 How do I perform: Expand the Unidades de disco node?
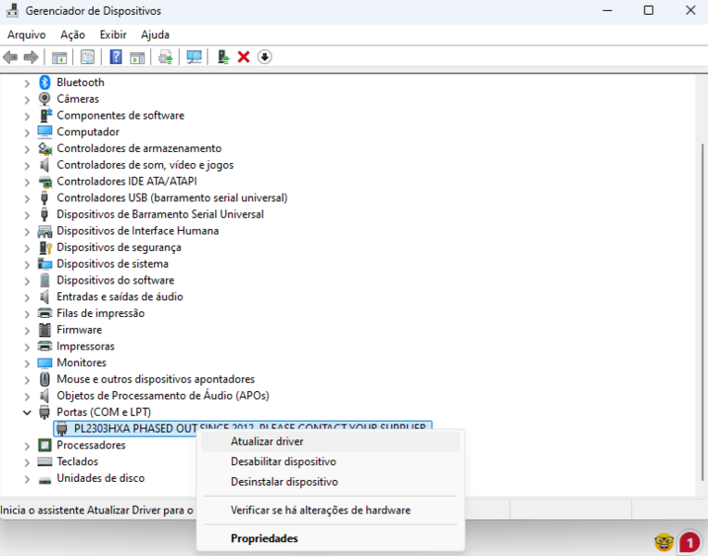(27, 479)
